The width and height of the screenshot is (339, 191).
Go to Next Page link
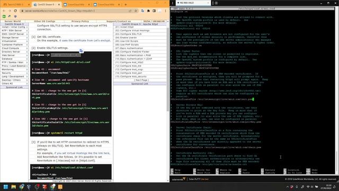tap(141, 80)
